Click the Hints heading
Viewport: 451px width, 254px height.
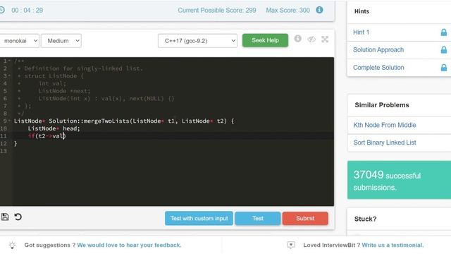[362, 11]
